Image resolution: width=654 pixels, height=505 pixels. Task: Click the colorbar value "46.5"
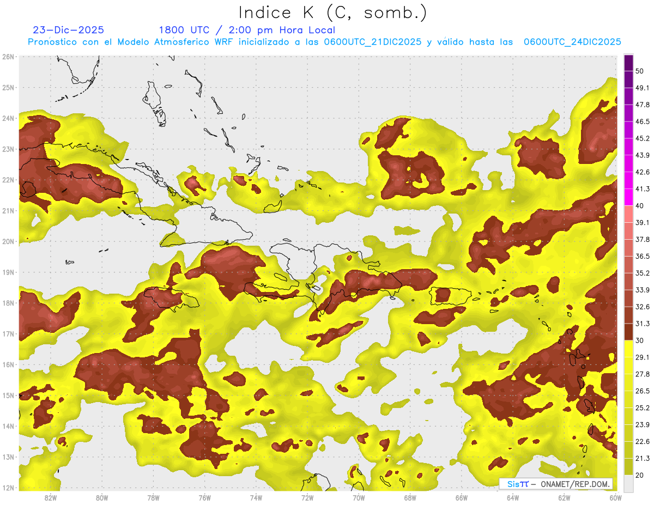tap(642, 121)
